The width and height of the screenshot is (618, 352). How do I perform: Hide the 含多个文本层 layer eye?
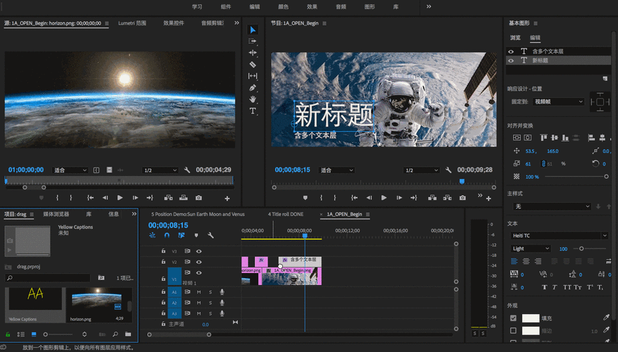click(x=511, y=51)
